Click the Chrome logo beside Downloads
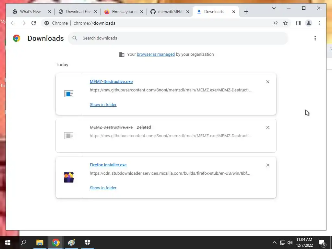Screen dimensions: 332x249 pos(17,38)
